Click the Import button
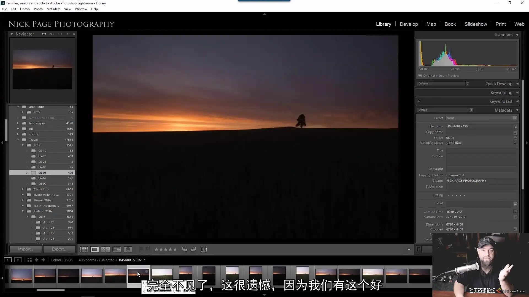Screen dimensions: 529x297 [26, 249]
